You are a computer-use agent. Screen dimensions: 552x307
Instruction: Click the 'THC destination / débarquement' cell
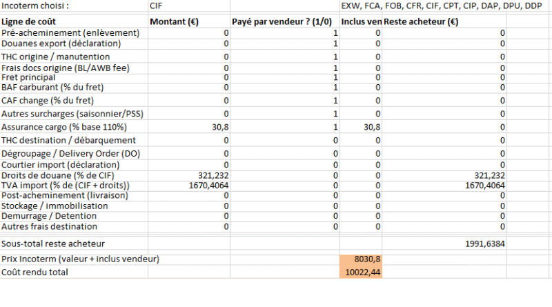click(x=74, y=141)
